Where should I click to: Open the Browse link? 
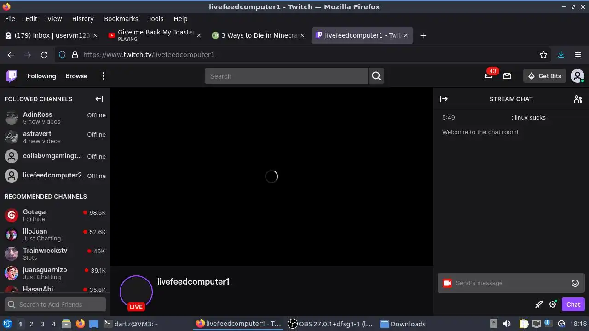pos(76,76)
